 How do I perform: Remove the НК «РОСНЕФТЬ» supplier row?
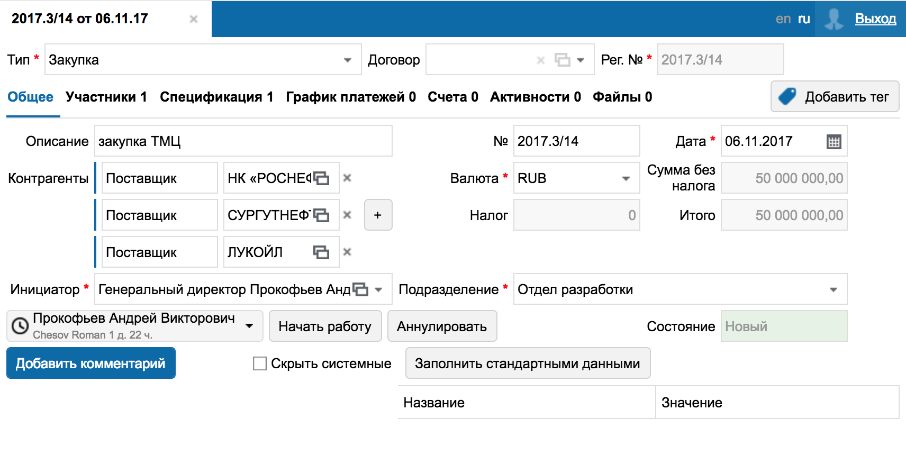click(347, 178)
